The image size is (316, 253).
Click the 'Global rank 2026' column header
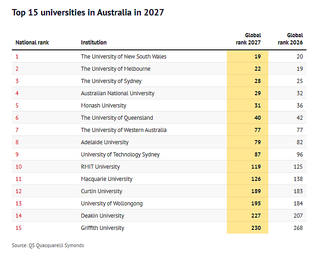pos(290,39)
